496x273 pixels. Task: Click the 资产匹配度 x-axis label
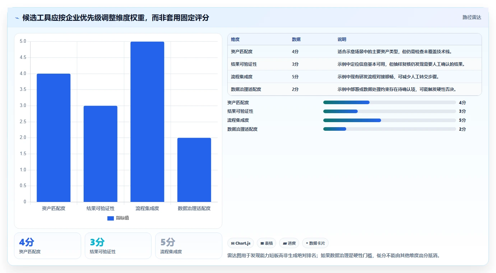click(54, 208)
